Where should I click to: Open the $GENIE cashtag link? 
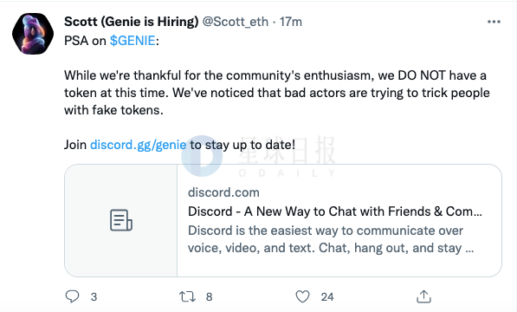[x=132, y=41]
